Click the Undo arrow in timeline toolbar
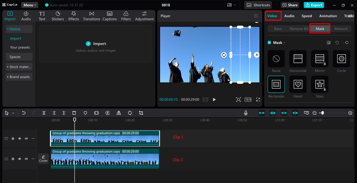Image resolution: width=357 pixels, height=183 pixels. 24,113
